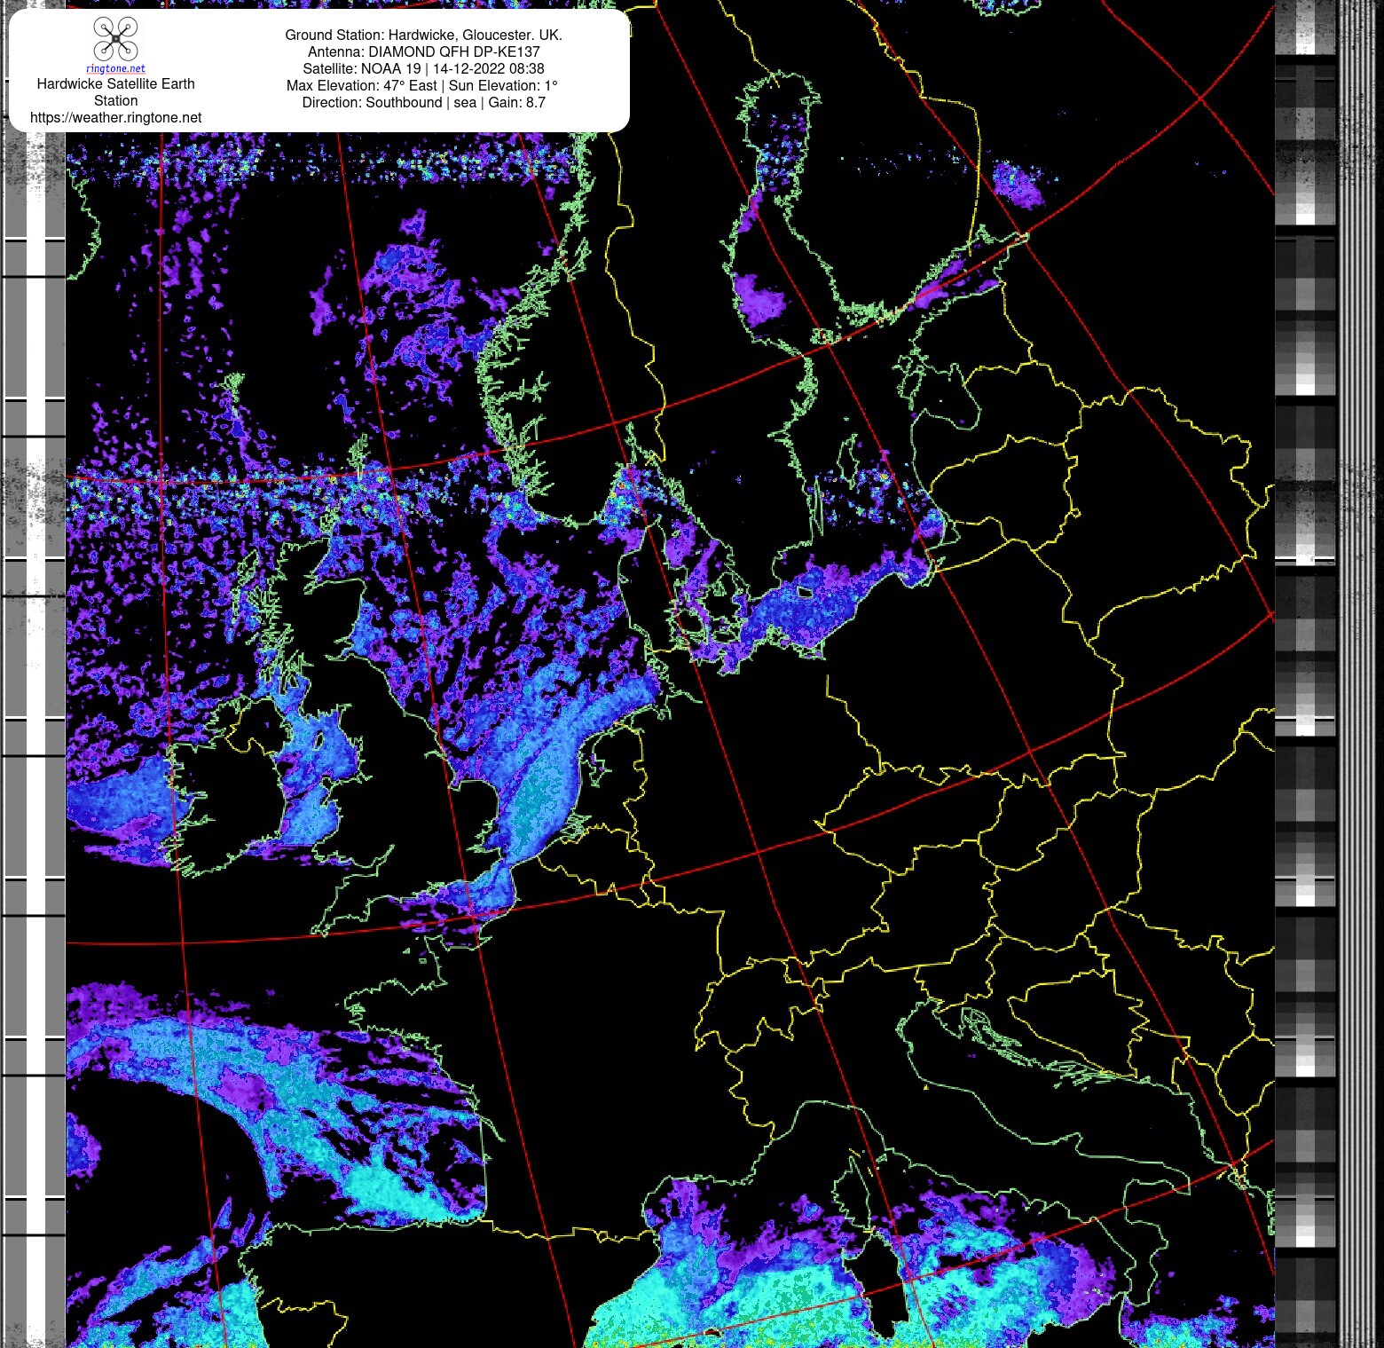Select the Antenna: DIAMOND QFH DP-KE137 text
This screenshot has height=1348, width=1384.
coord(423,51)
